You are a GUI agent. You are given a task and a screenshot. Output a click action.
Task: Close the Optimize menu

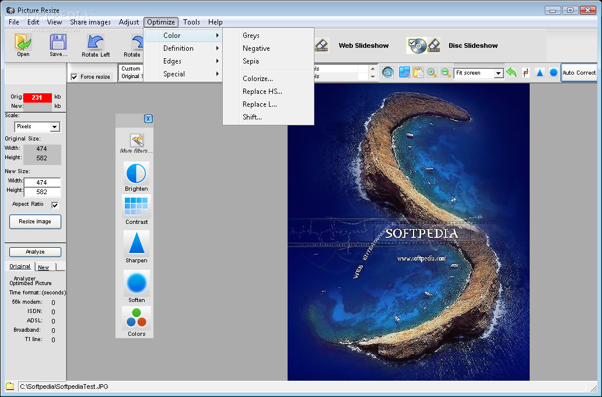pos(161,22)
